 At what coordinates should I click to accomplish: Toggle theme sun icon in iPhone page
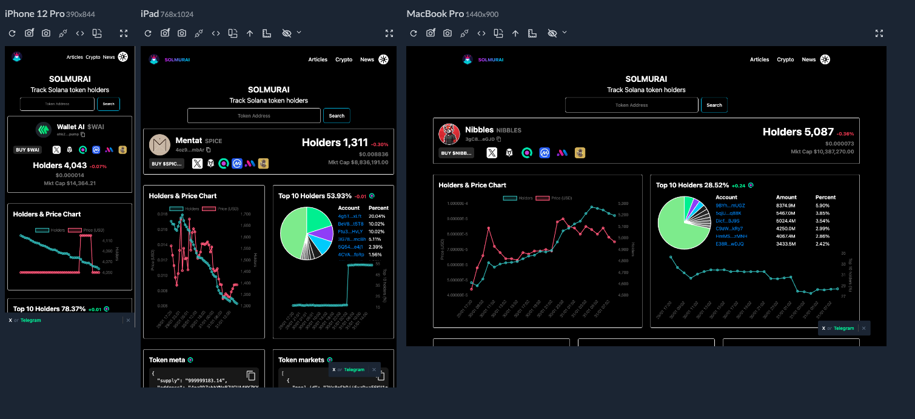[x=123, y=57]
